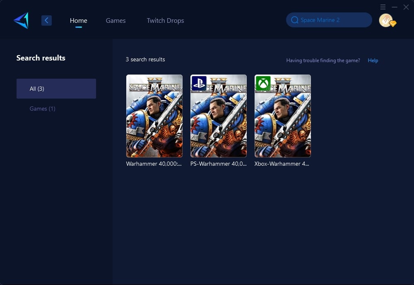The height and width of the screenshot is (285, 414).
Task: Close the application window
Action: [x=406, y=7]
